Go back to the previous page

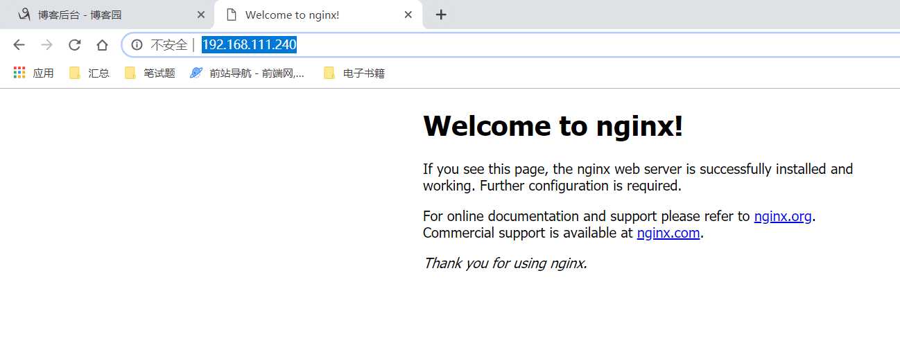(x=19, y=45)
